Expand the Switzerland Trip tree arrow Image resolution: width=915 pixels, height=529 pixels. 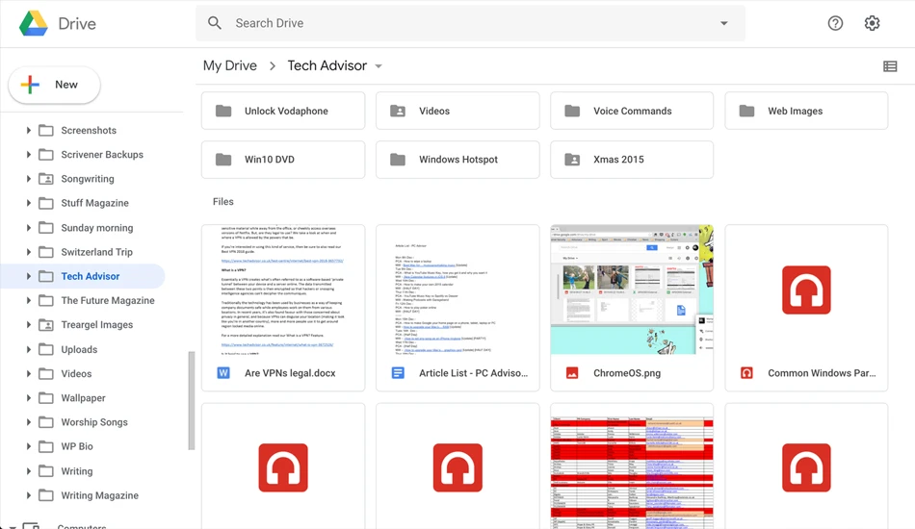[x=28, y=252]
